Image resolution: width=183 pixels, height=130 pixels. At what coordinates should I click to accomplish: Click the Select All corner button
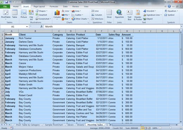point(2,31)
